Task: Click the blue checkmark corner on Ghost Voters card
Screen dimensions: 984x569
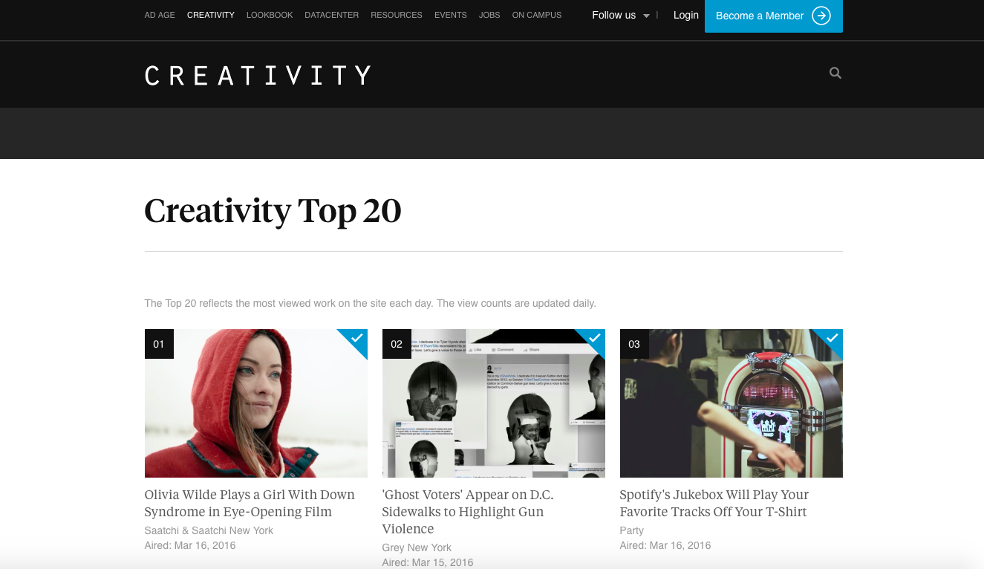Action: (595, 339)
